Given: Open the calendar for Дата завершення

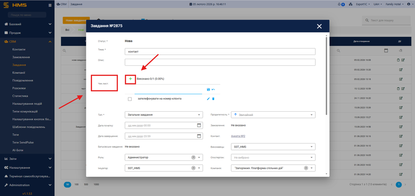Looking at the screenshot, I should click(199, 136).
